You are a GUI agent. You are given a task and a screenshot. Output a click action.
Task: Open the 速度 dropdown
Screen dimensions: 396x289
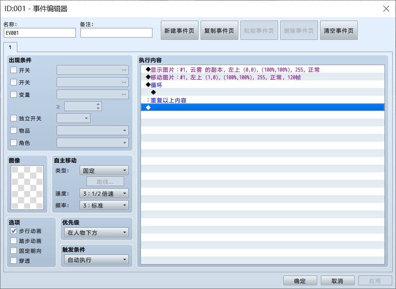pos(104,193)
